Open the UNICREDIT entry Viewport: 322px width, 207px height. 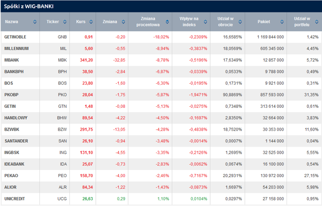(15, 198)
